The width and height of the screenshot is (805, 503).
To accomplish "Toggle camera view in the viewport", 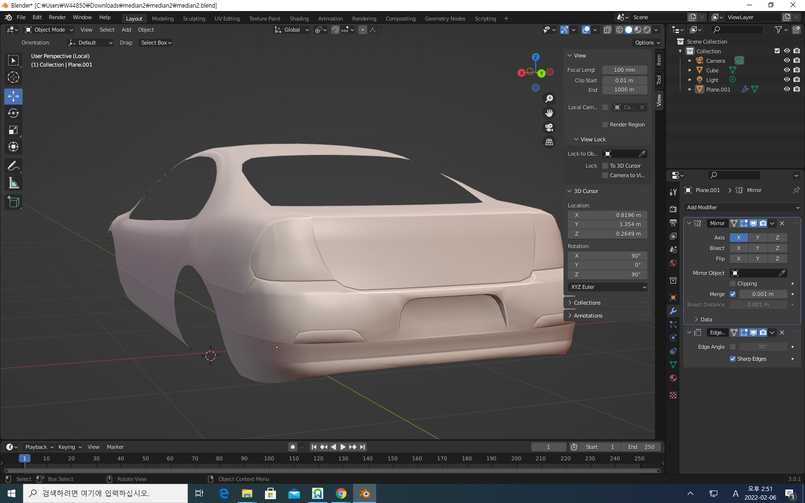I will tap(549, 127).
